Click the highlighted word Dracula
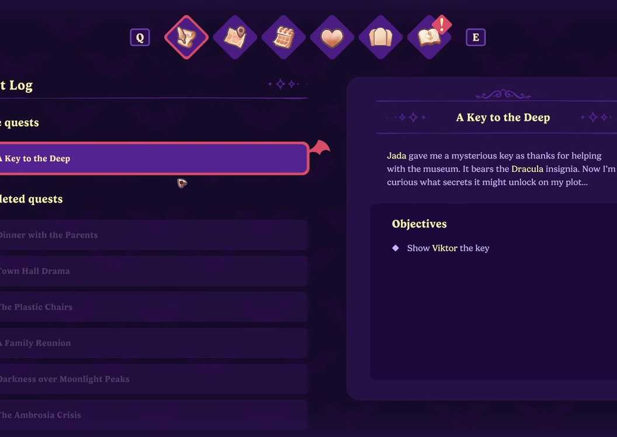Screen dimensions: 617x437 point(527,169)
